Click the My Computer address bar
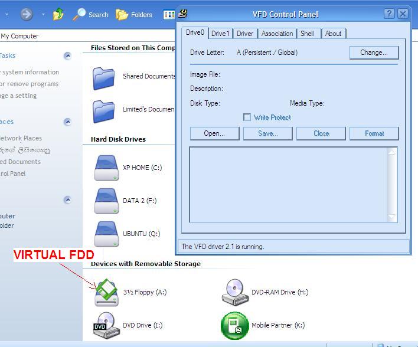The height and width of the screenshot is (347, 418). coord(87,36)
